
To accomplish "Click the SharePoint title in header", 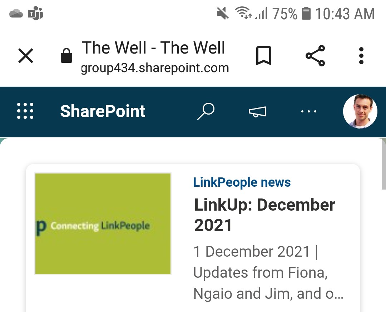I will pyautogui.click(x=103, y=111).
